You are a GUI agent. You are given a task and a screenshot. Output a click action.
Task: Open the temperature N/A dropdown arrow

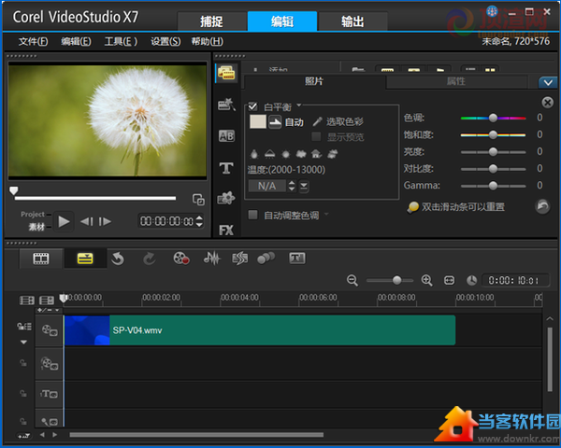pyautogui.click(x=304, y=187)
